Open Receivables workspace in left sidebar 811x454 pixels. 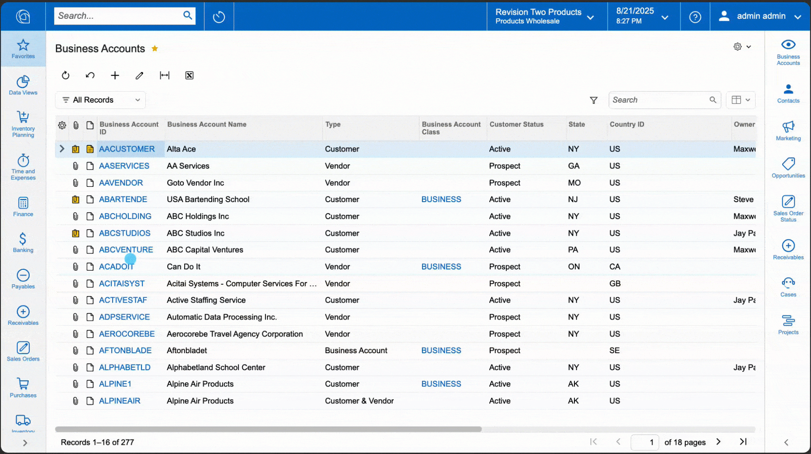(x=23, y=315)
